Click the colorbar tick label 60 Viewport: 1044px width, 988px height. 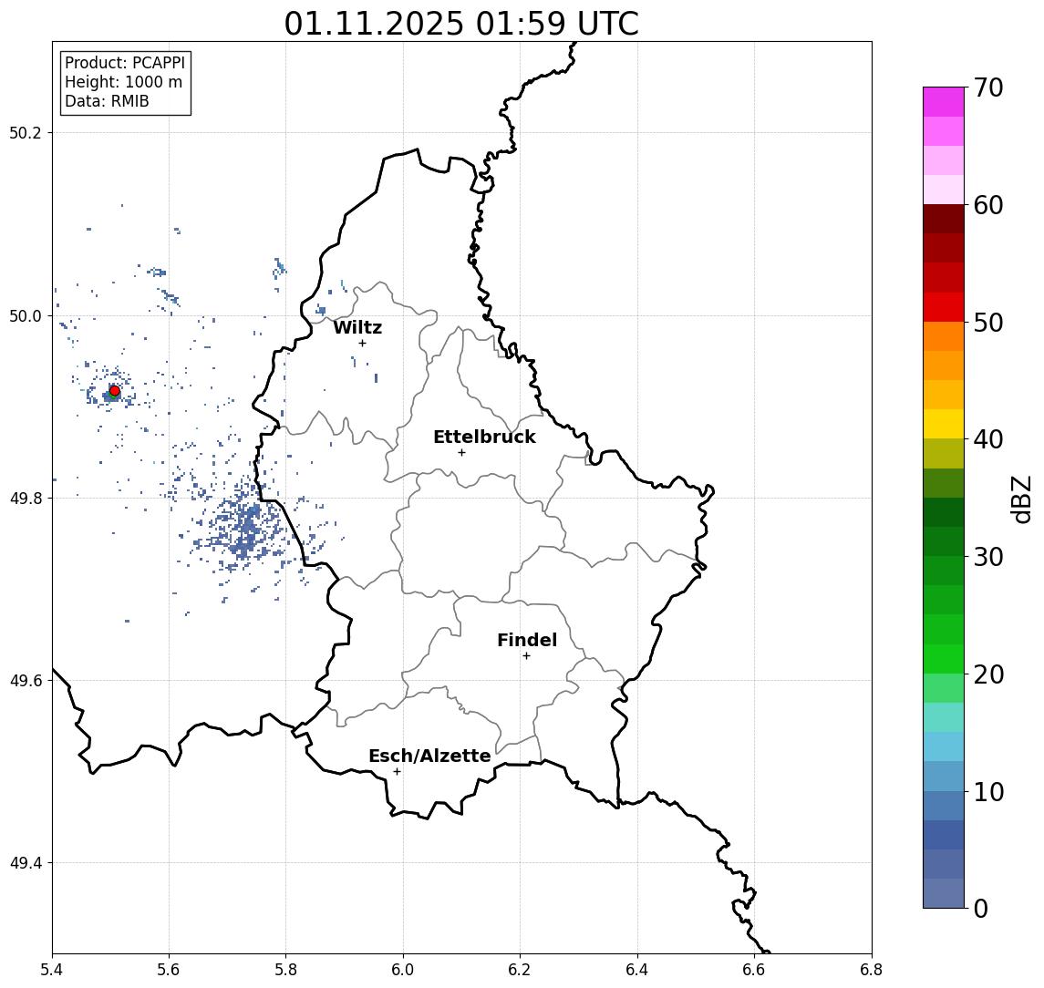click(x=988, y=205)
